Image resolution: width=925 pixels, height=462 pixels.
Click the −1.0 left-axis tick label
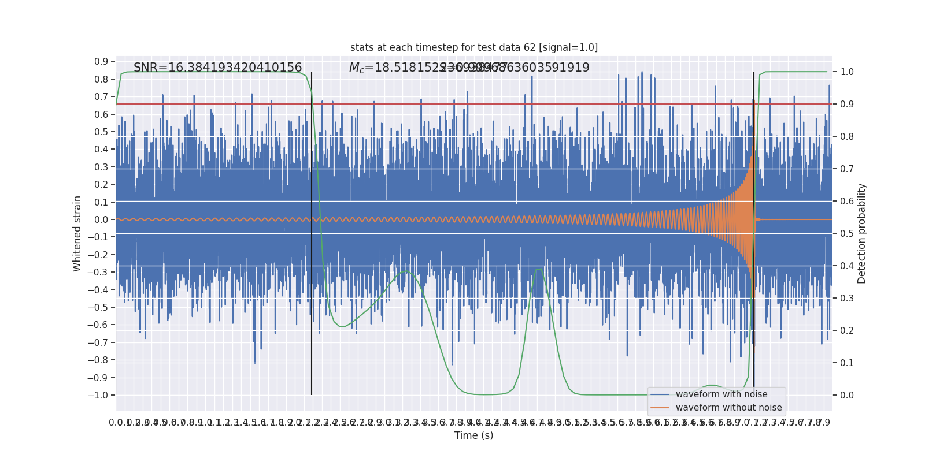pos(98,395)
